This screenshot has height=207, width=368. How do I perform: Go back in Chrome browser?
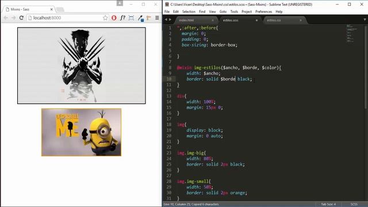[x=6, y=18]
